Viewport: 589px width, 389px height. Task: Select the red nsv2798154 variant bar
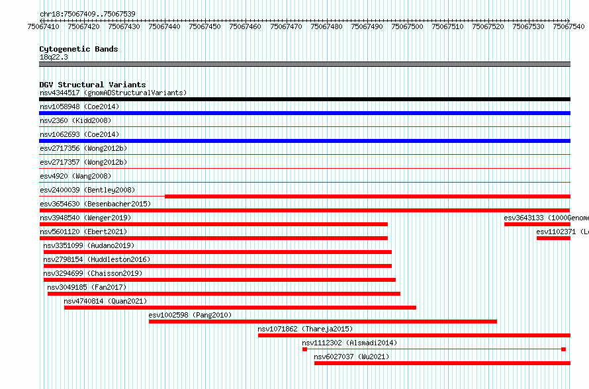[218, 266]
